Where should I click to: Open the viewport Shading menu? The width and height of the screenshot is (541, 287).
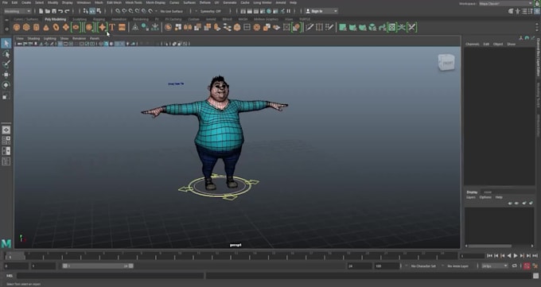pos(33,39)
